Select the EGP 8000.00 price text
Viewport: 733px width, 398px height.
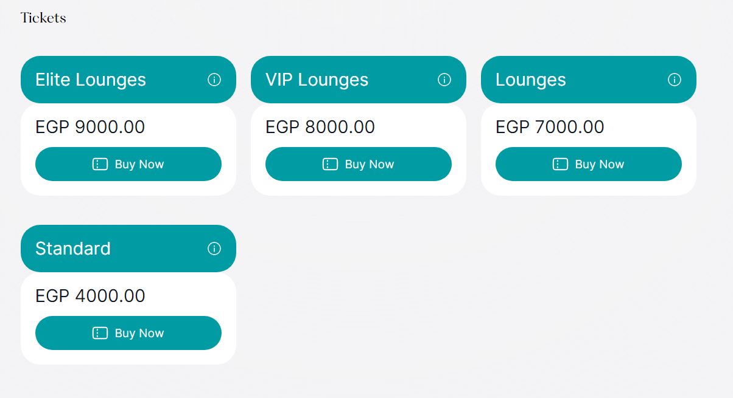coord(320,127)
